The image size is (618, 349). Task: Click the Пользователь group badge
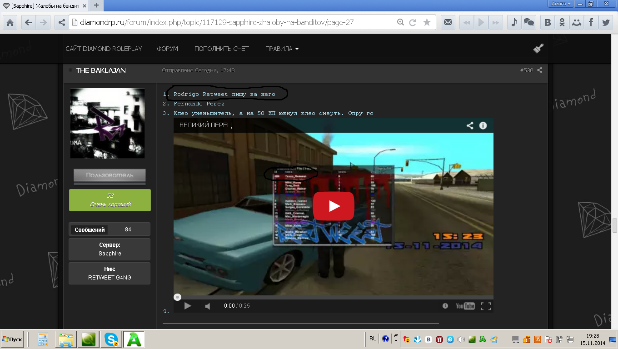(110, 176)
